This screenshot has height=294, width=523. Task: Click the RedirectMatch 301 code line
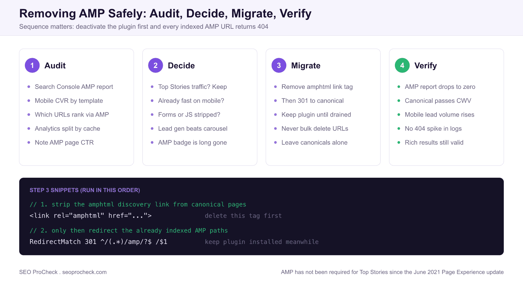(98, 242)
